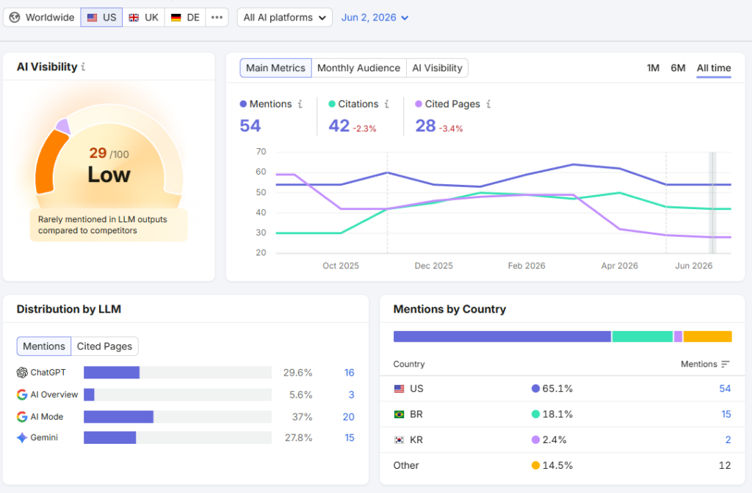Click the AI Mode distribution bar
The image size is (752, 493).
pyautogui.click(x=118, y=417)
